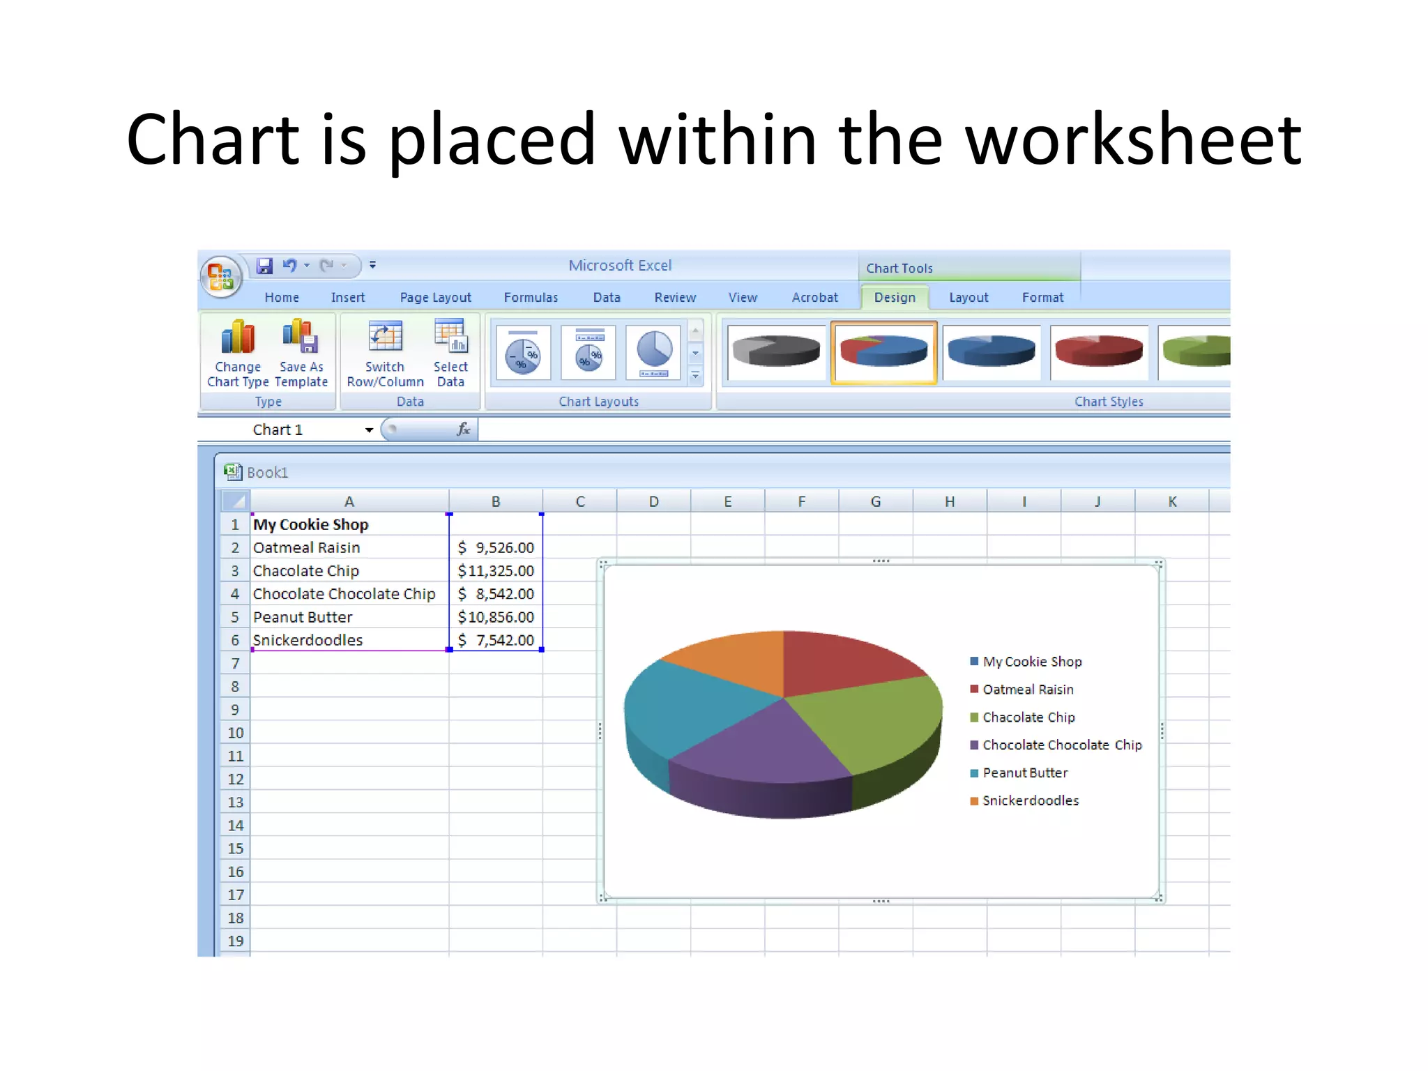Click cell value $10,856.00
The image size is (1428, 1071).
[x=496, y=617]
